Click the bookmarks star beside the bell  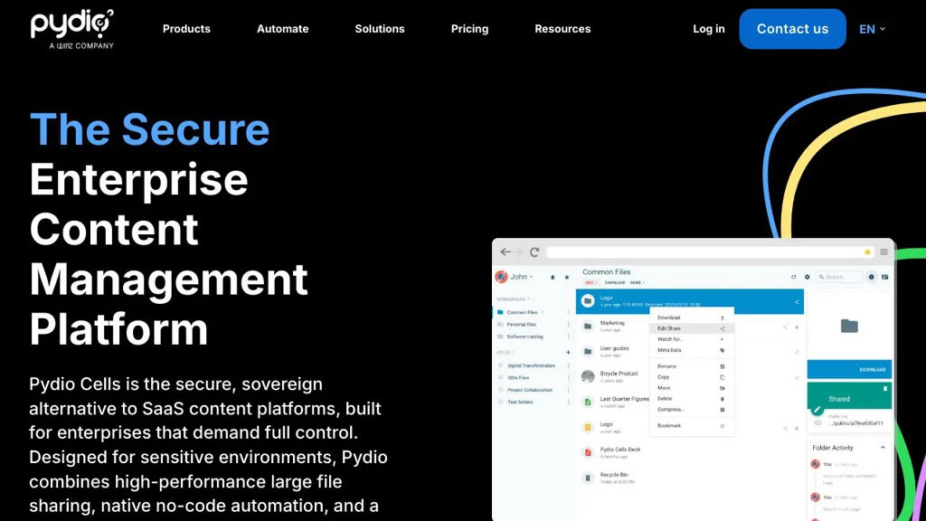tap(567, 277)
